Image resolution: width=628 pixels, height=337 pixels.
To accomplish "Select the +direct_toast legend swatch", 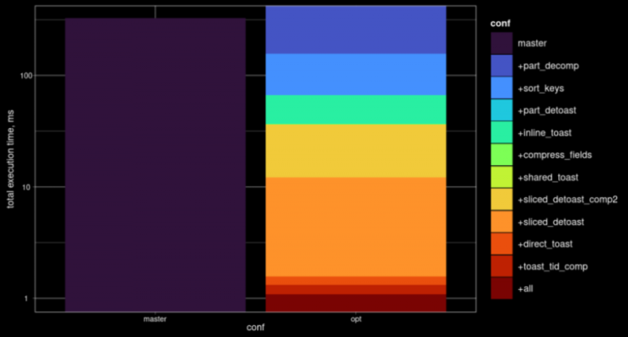I will click(502, 244).
